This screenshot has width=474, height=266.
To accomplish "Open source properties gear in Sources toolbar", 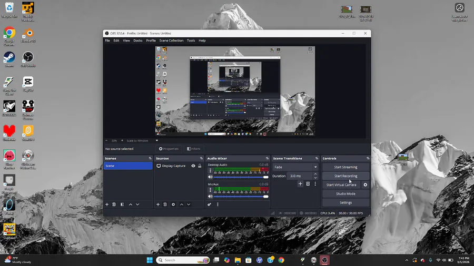I will click(173, 204).
